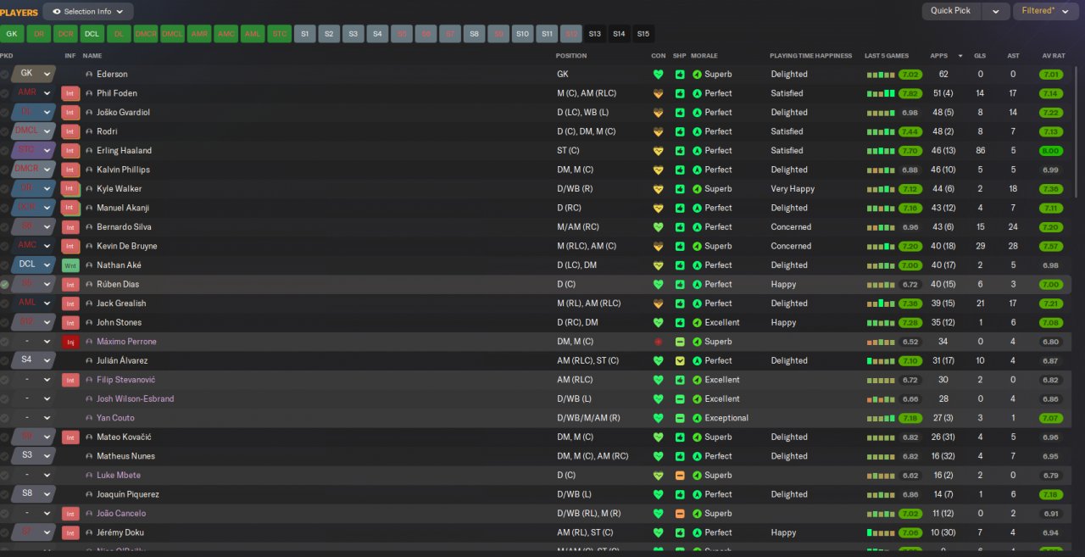
Task: Toggle the picked checkmark for Yan Couto
Action: pyautogui.click(x=5, y=418)
